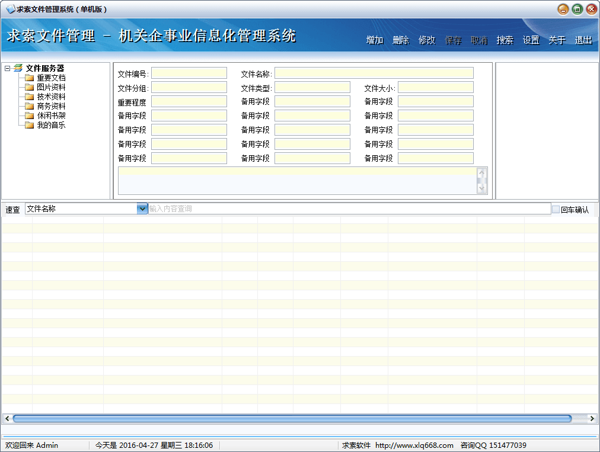The height and width of the screenshot is (452, 600).
Task: Click the 技术资料 folder icon
Action: click(x=30, y=97)
